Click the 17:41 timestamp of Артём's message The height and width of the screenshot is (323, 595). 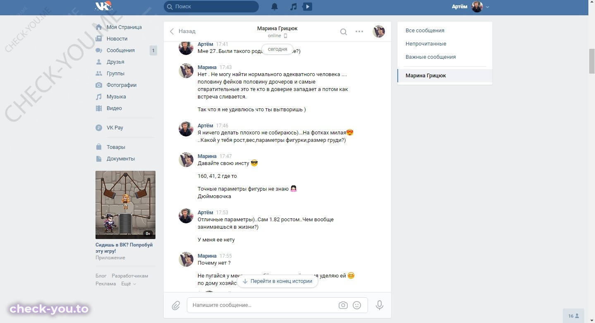[x=222, y=44]
